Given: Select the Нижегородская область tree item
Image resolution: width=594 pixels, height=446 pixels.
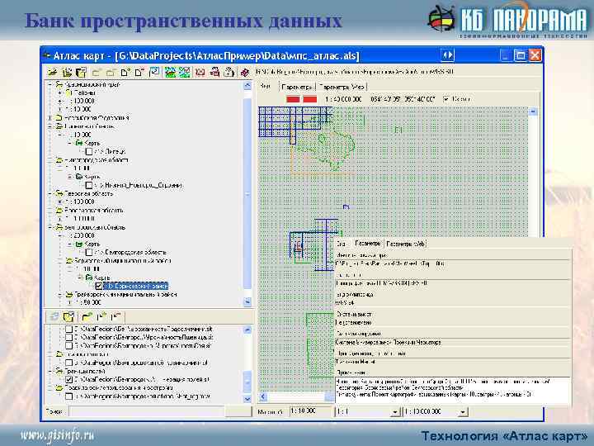Looking at the screenshot, I should coord(97,160).
